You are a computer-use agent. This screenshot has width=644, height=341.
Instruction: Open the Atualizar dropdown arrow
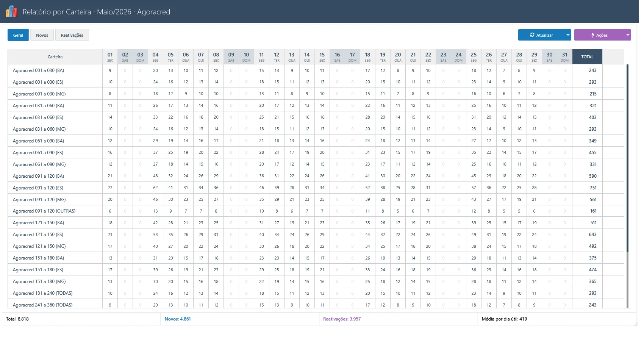click(568, 35)
